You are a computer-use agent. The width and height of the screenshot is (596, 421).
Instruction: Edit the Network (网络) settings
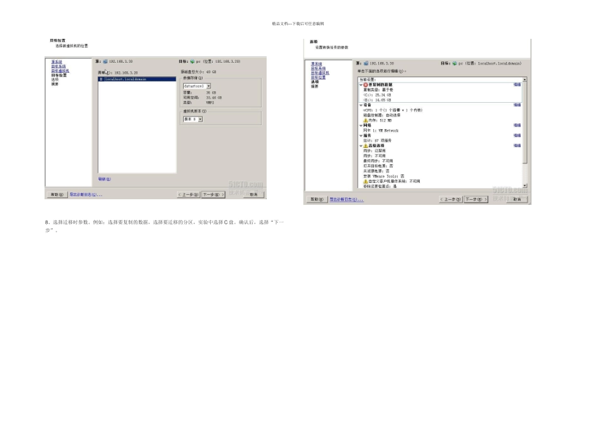(x=518, y=125)
